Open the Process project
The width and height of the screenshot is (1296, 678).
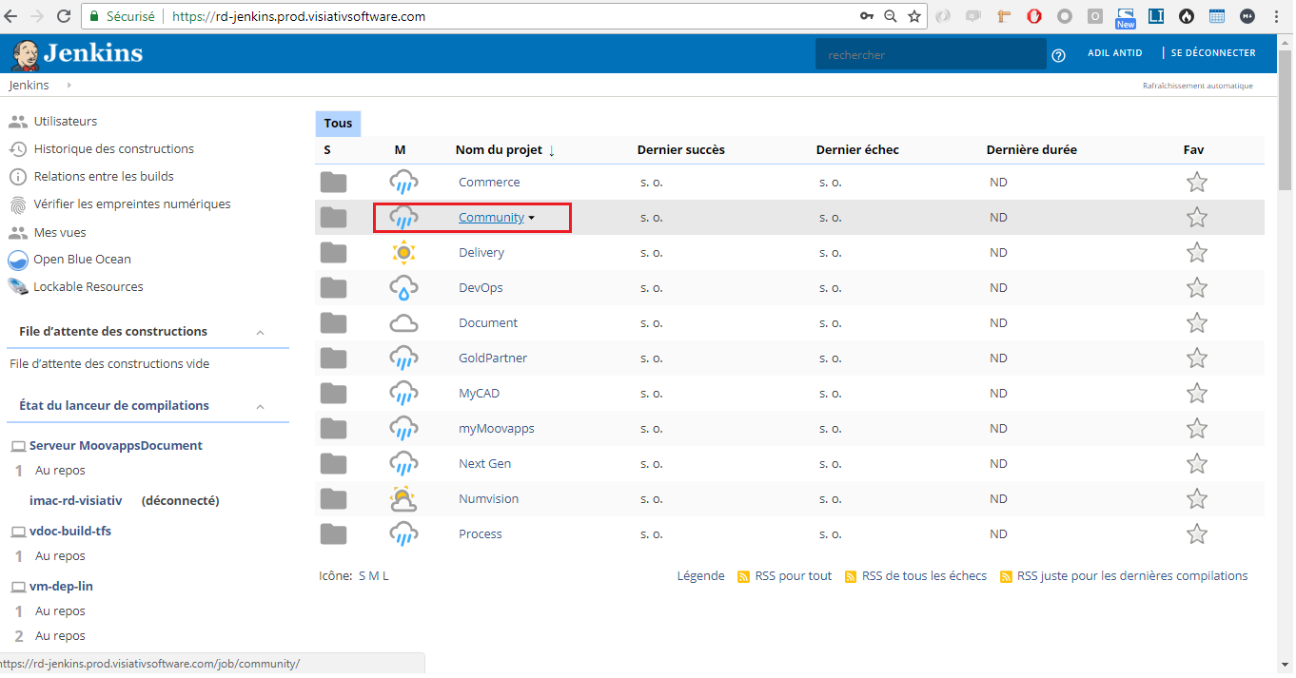[481, 534]
